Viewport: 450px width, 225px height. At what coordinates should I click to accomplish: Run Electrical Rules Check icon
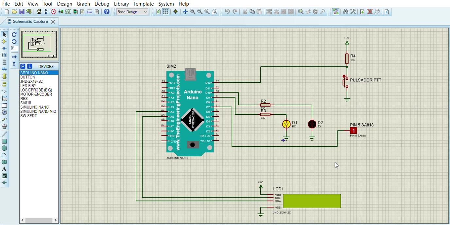tap(387, 12)
